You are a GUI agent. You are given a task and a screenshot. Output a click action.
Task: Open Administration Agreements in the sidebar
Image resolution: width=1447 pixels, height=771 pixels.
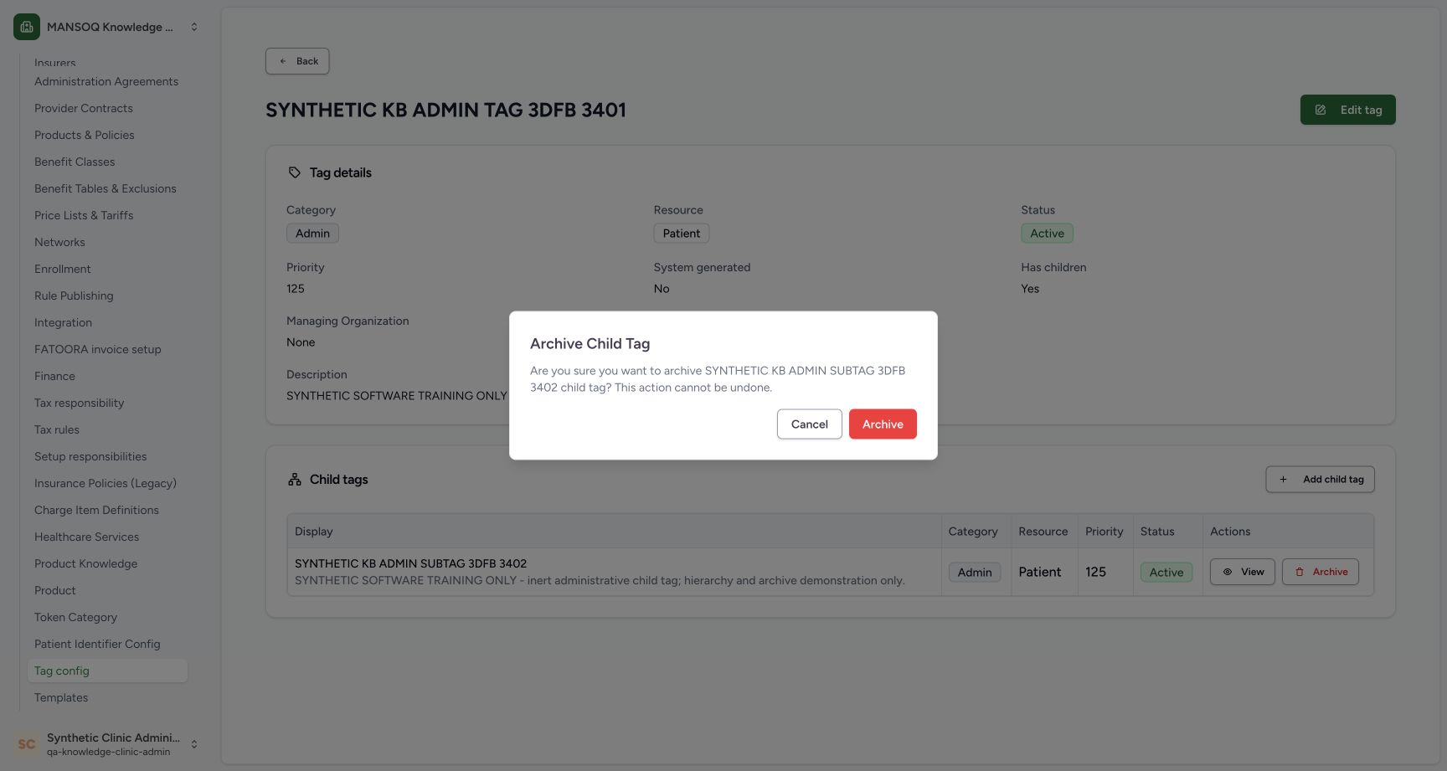[x=106, y=81]
